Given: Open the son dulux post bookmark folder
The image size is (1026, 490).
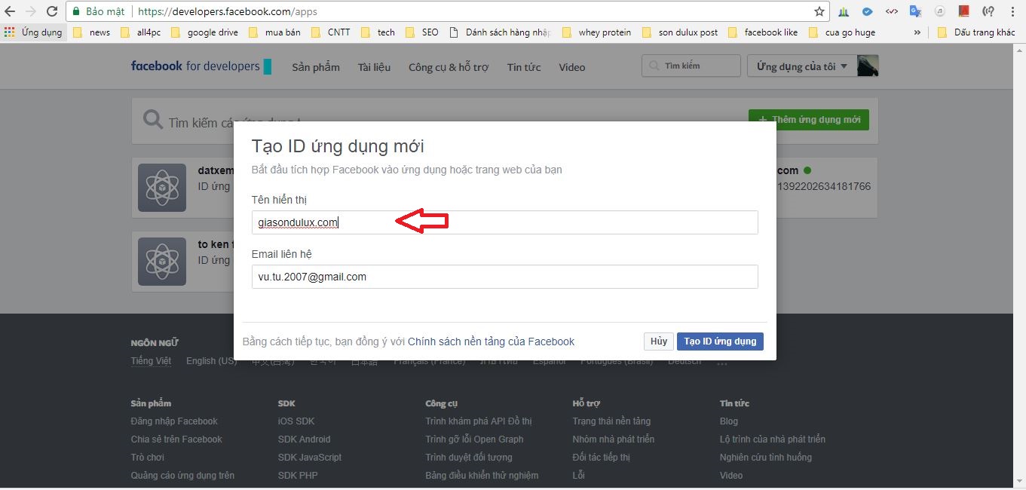Looking at the screenshot, I should pyautogui.click(x=680, y=32).
